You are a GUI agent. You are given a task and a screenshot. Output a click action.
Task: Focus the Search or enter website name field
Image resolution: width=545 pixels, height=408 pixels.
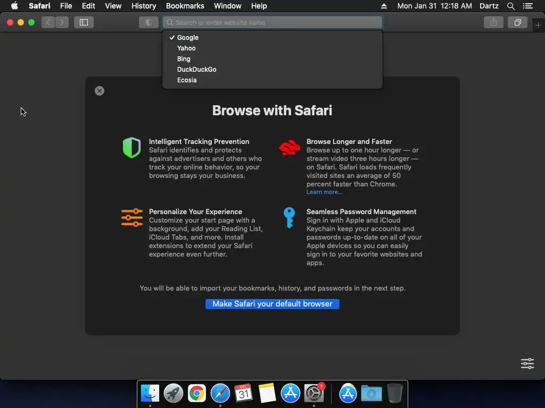coord(272,22)
